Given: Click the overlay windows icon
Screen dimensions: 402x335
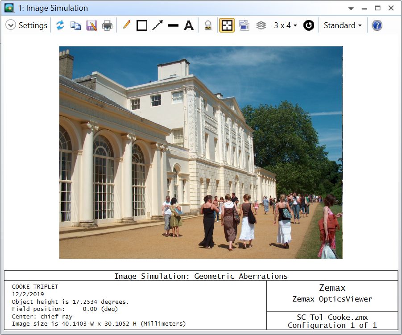Looking at the screenshot, I should pos(244,25).
